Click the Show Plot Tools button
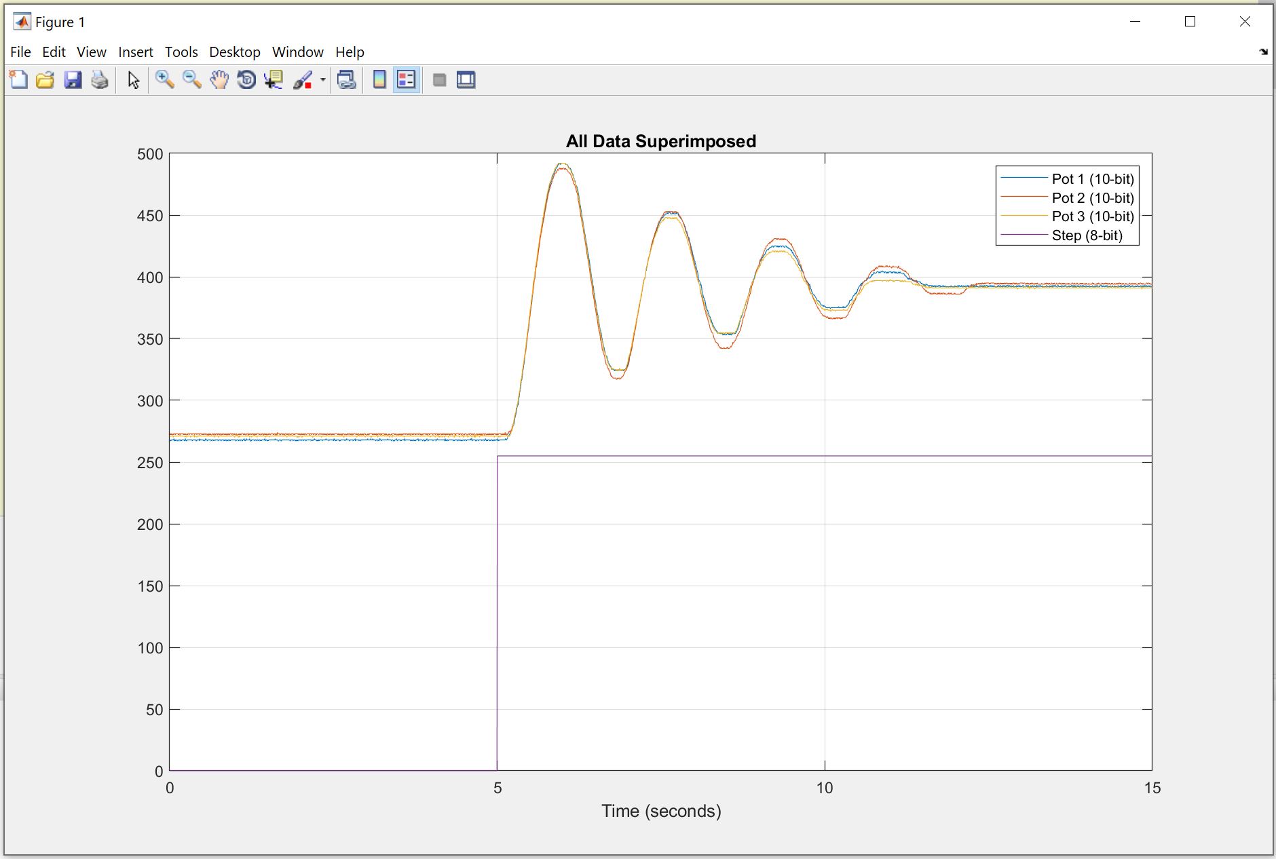 pos(466,80)
